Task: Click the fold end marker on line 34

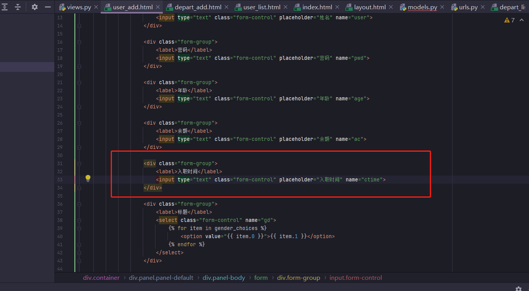Action: coord(79,188)
